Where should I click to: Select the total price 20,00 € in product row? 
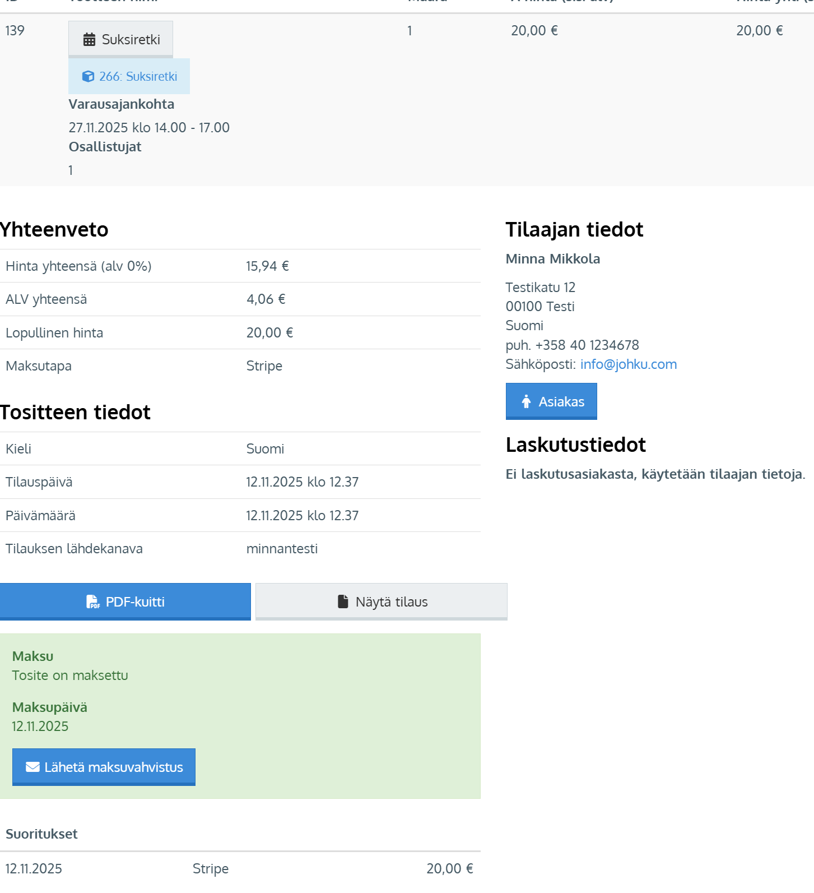760,31
